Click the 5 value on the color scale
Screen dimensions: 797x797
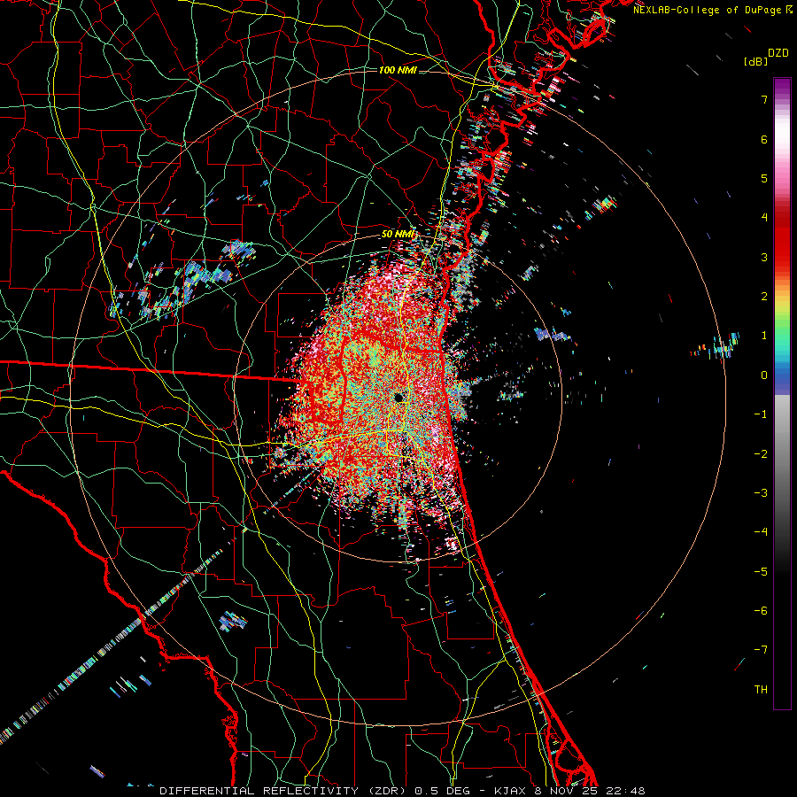[764, 178]
